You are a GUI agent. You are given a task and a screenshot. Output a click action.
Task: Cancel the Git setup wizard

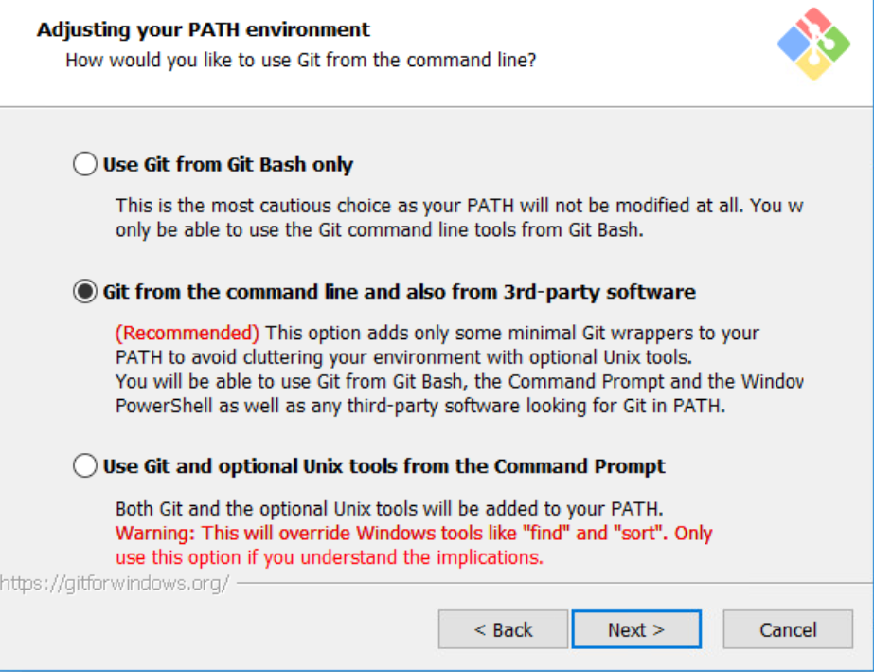click(x=788, y=630)
